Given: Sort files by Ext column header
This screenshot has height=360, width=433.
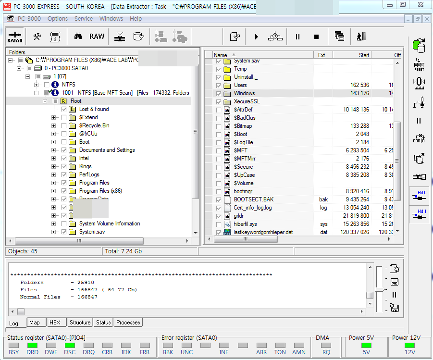Looking at the screenshot, I should point(323,55).
